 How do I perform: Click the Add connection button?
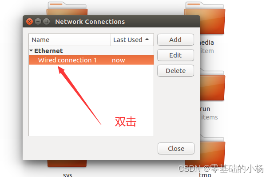(x=175, y=40)
